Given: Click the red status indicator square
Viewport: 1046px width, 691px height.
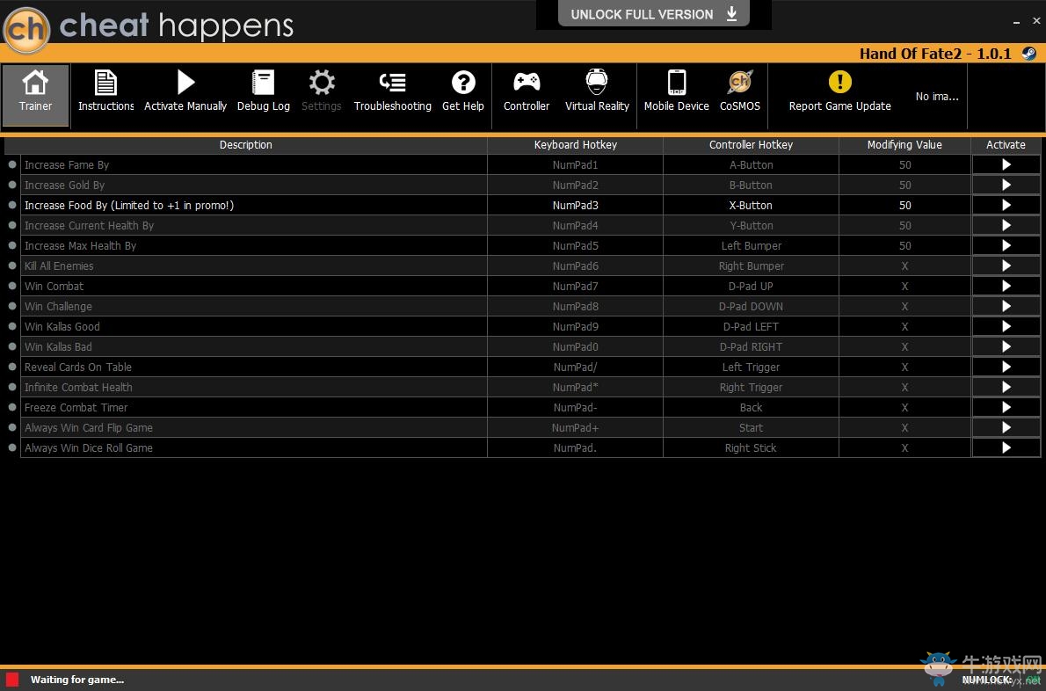Looking at the screenshot, I should tap(12, 679).
